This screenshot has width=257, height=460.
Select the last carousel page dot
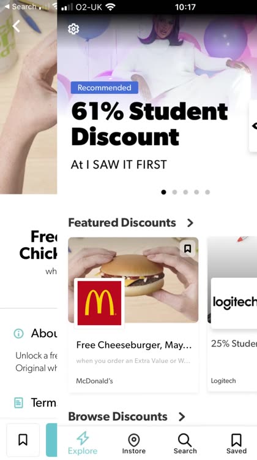click(x=207, y=192)
